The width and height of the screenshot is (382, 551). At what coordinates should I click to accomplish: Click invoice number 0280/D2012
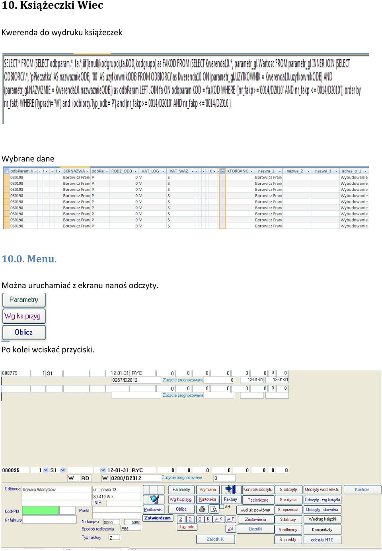coord(135,478)
